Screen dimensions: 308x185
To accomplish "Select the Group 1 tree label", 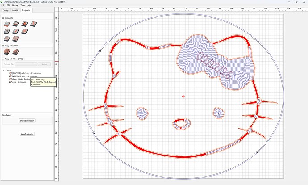I will click(x=9, y=71).
